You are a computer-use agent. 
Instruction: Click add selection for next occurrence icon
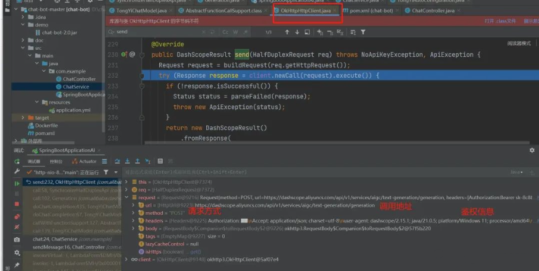click(x=320, y=32)
